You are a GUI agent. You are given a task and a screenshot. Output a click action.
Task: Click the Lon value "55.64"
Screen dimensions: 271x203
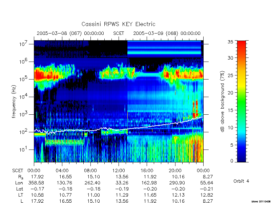[207, 183]
